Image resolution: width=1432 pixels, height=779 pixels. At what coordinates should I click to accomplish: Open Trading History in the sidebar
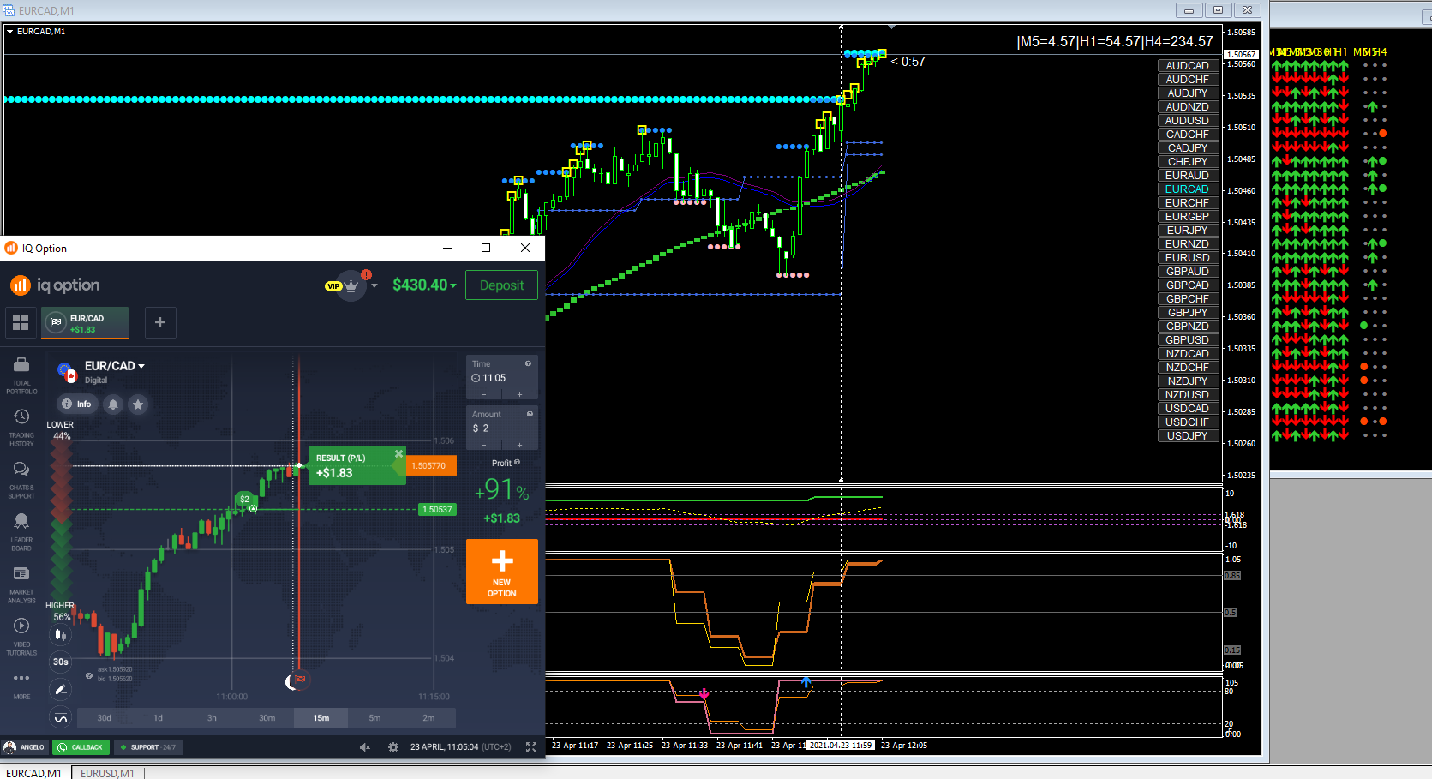21,428
